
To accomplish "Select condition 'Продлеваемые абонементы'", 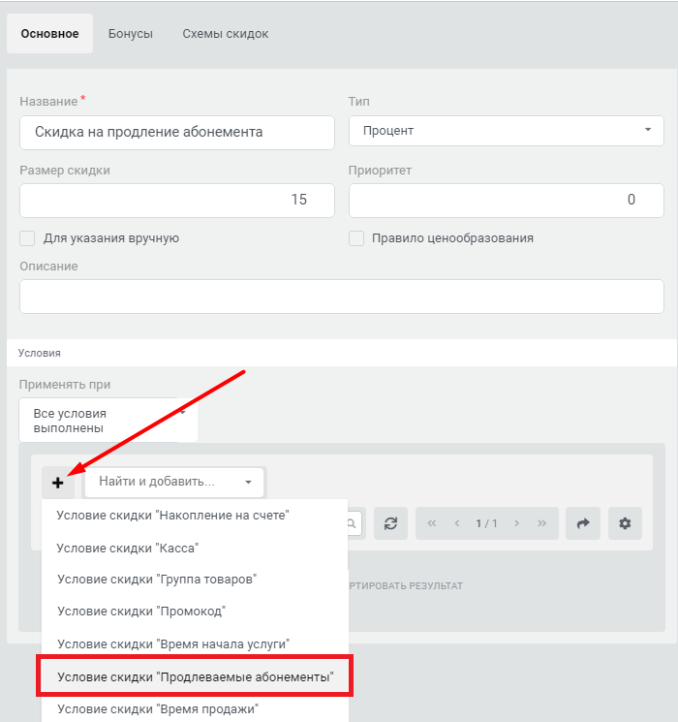I will tap(195, 676).
